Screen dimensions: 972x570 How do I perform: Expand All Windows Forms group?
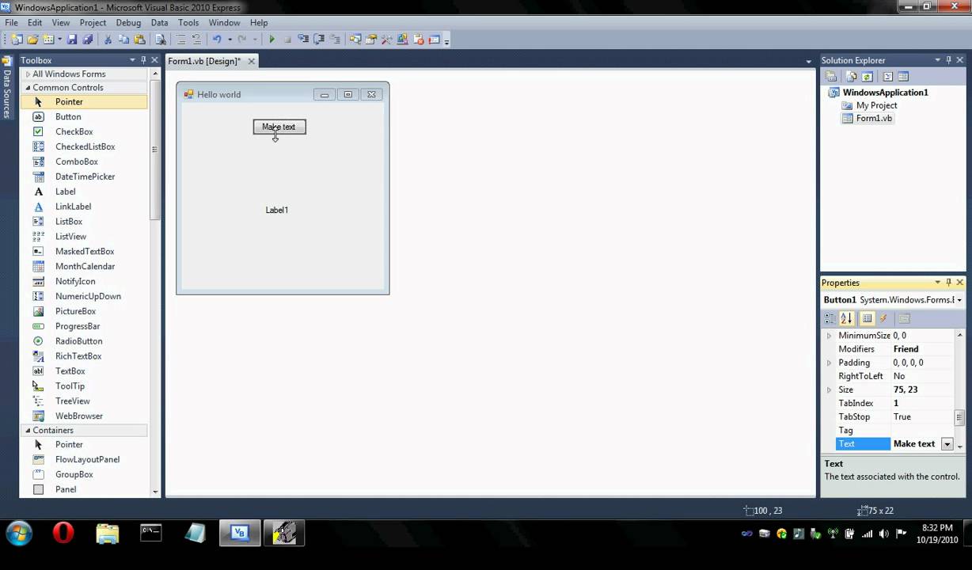click(x=28, y=74)
